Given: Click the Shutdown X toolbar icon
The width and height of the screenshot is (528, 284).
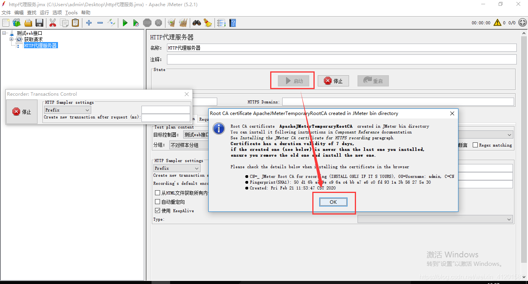Looking at the screenshot, I should [158, 23].
